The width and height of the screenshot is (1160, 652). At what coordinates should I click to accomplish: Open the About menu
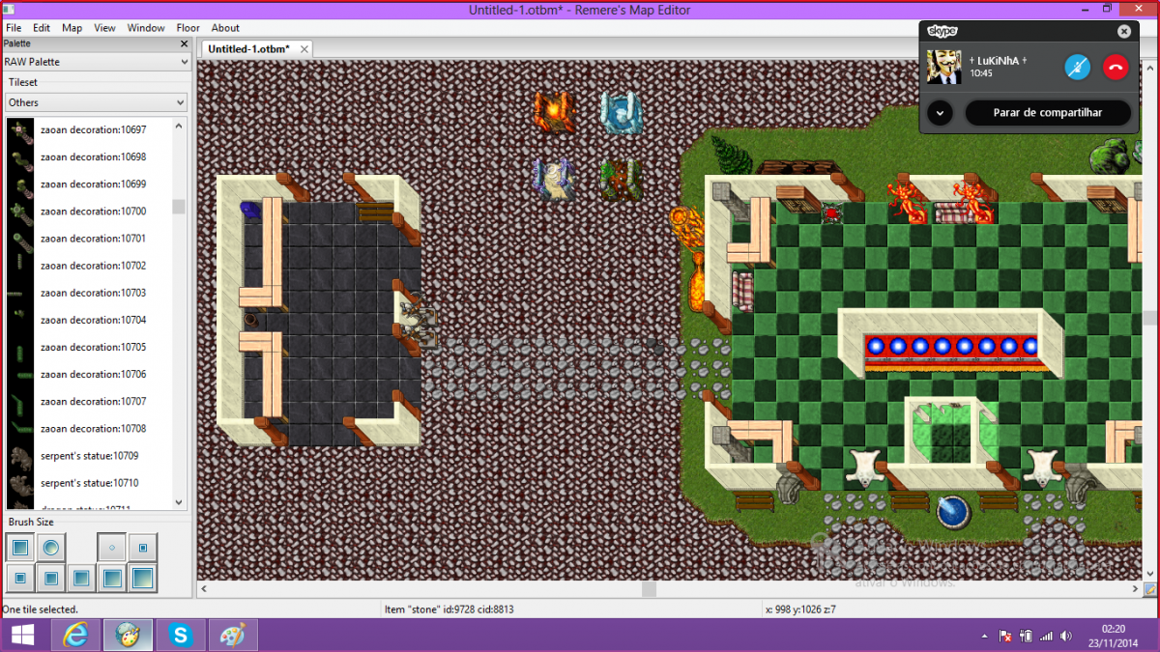pyautogui.click(x=225, y=28)
